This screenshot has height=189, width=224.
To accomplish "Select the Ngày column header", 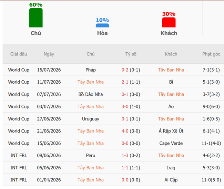I will click(x=49, y=54).
